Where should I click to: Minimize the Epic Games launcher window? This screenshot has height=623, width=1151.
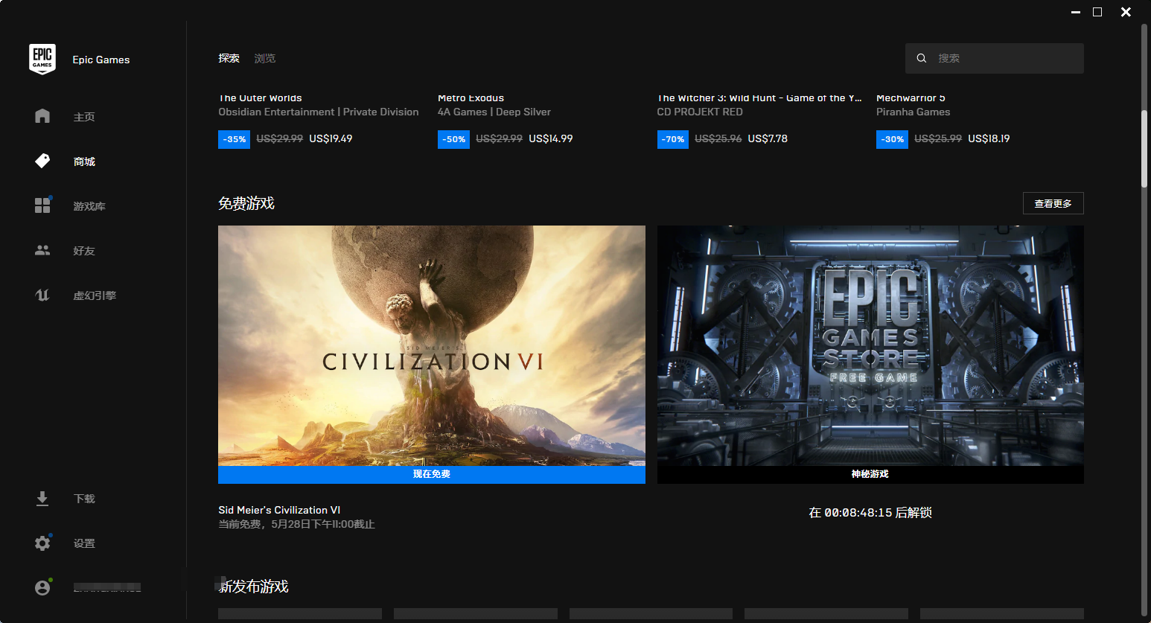pos(1076,12)
